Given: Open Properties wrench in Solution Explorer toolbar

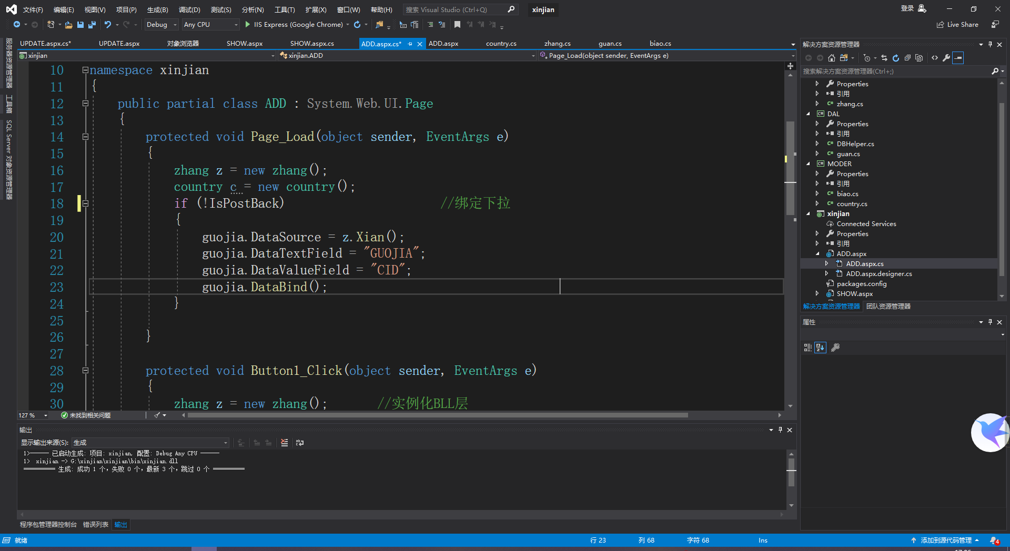Looking at the screenshot, I should [946, 58].
